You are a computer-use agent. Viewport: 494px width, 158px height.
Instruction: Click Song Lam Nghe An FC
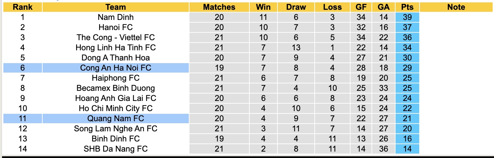[116, 129]
